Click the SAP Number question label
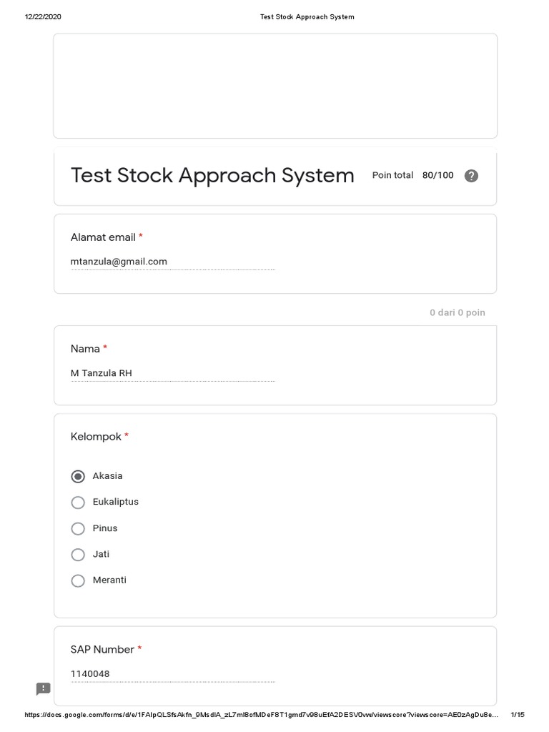The height and width of the screenshot is (732, 549). [x=102, y=649]
